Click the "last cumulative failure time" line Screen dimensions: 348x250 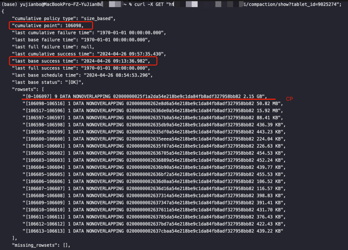[x=89, y=33]
